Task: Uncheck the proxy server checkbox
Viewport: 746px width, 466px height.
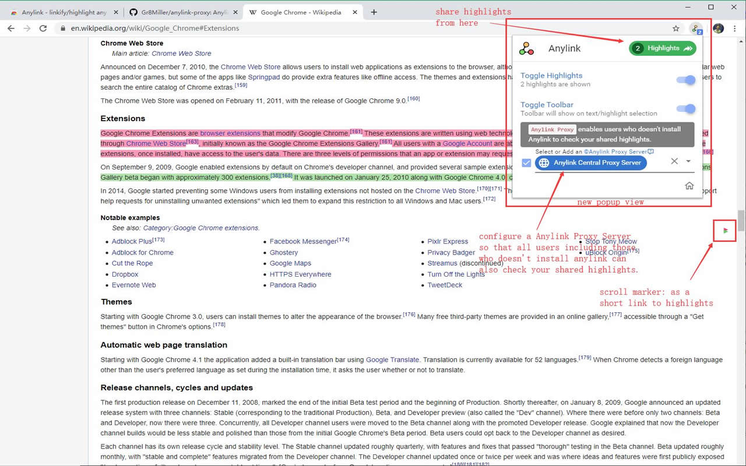Action: pyautogui.click(x=526, y=163)
